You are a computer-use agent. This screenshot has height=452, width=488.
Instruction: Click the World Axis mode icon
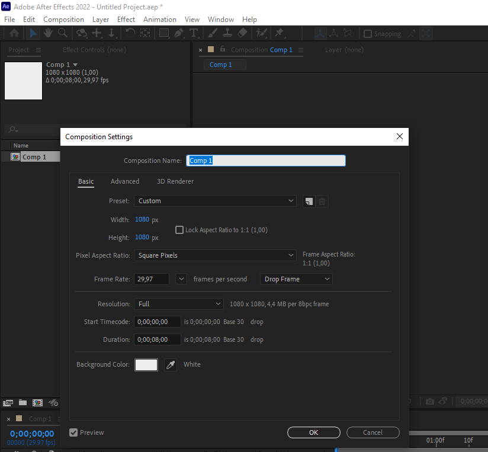[333, 33]
